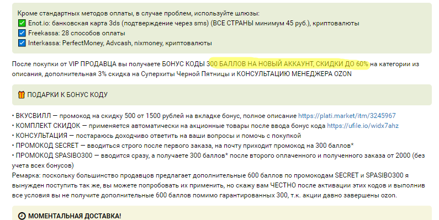Screen dimensions: 439x220
Task: Click the КОНСУЛЬТАЦИЯ bullet item text
Action: (x=156, y=136)
